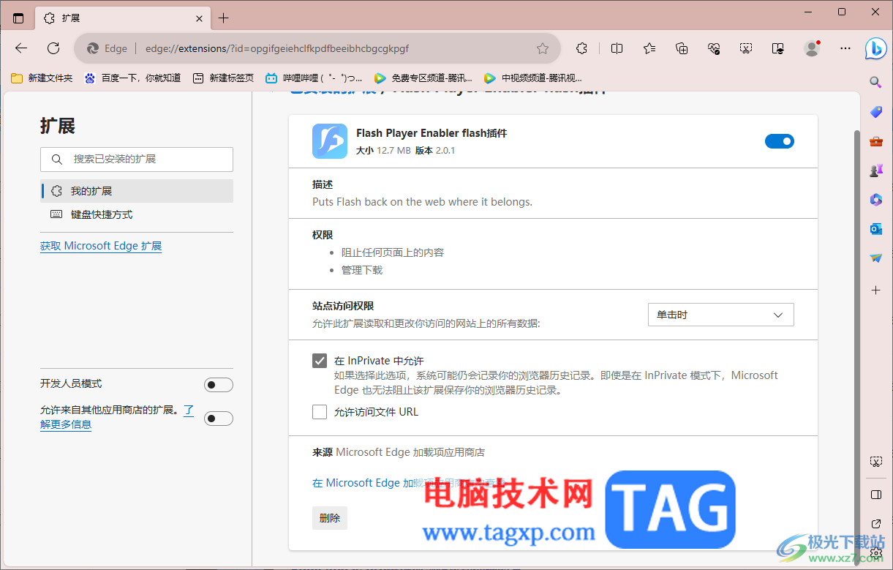Image resolution: width=893 pixels, height=570 pixels.
Task: Open 新建标签页 bookmark
Action: [223, 78]
